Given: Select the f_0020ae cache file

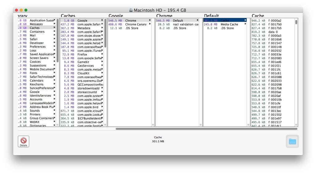Looking at the screenshot, I should 273,92.
